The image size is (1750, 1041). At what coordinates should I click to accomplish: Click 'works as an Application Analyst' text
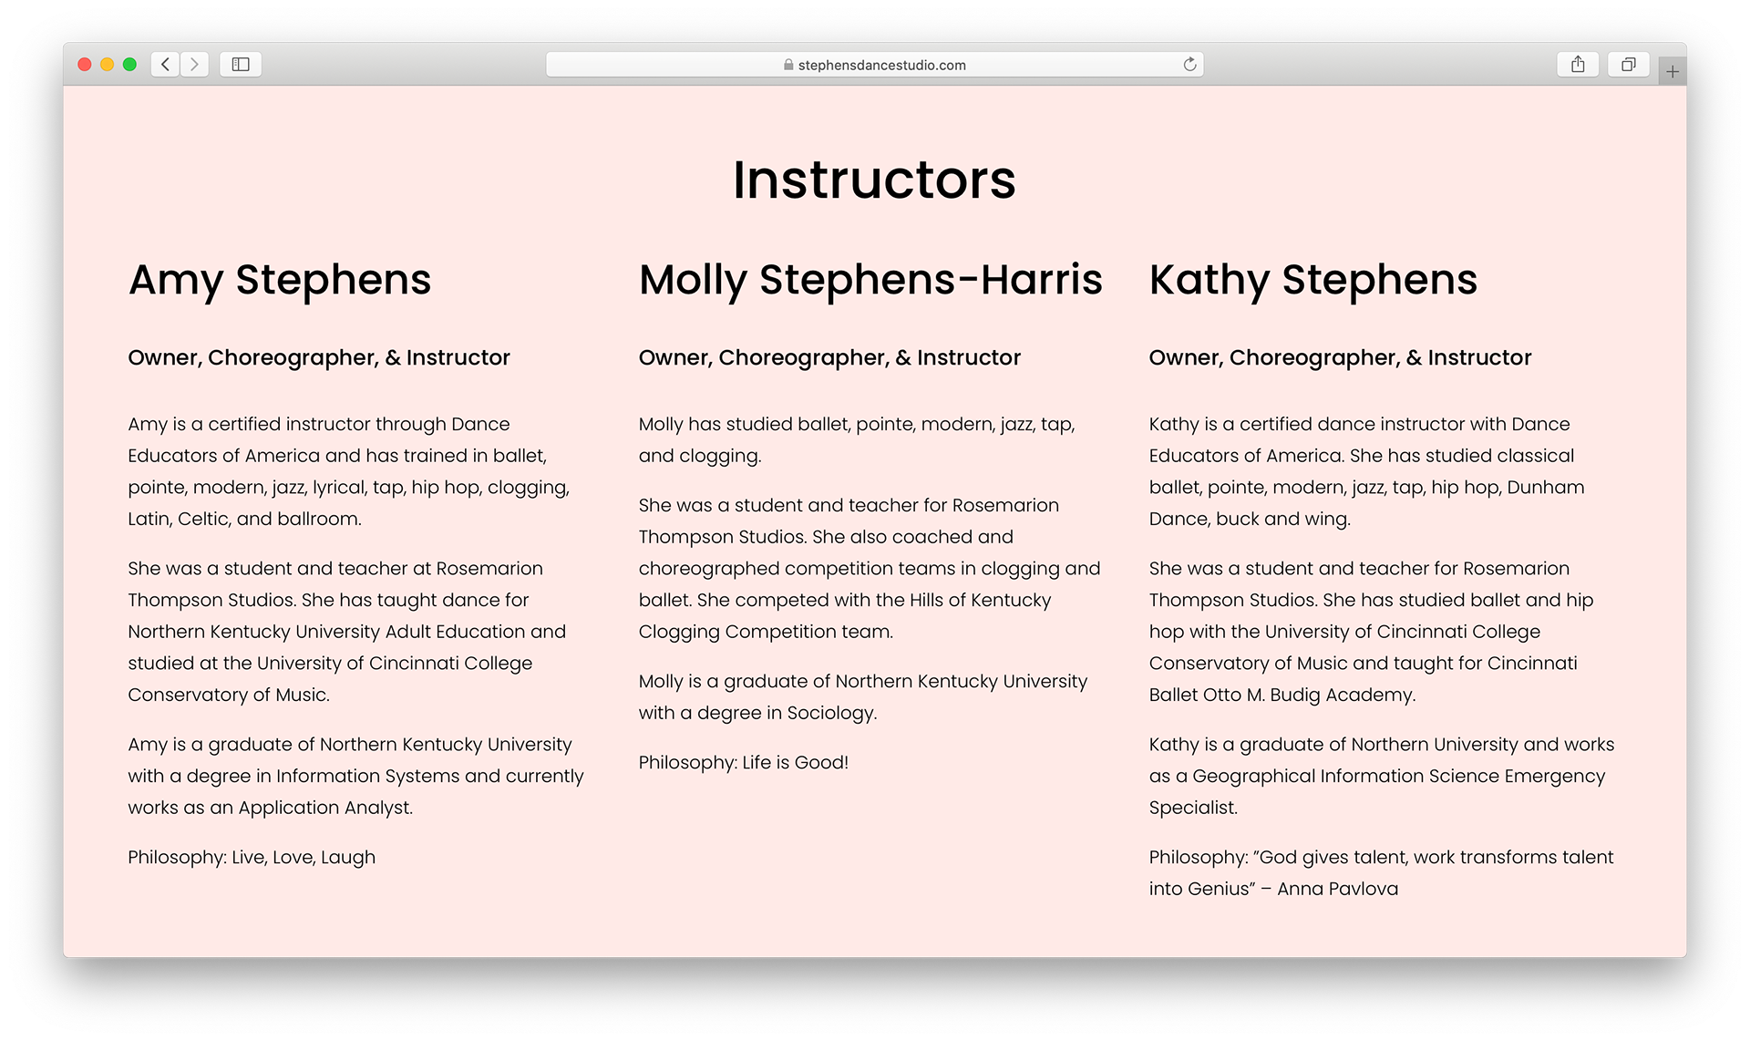coord(270,809)
